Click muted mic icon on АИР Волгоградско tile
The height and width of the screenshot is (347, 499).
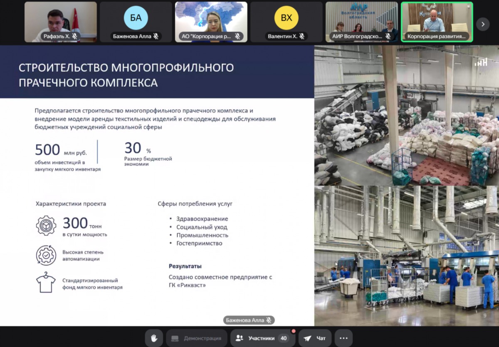tap(388, 37)
